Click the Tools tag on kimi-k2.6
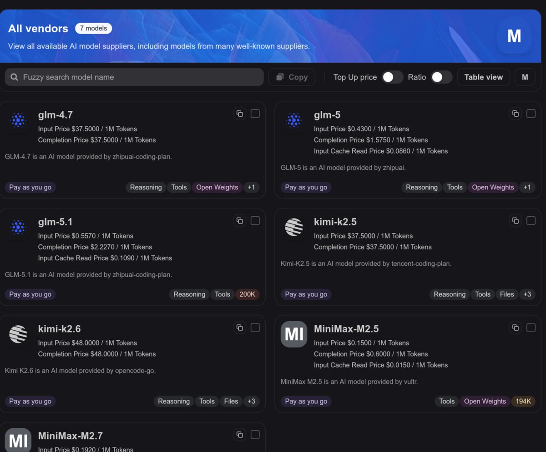 (x=207, y=401)
